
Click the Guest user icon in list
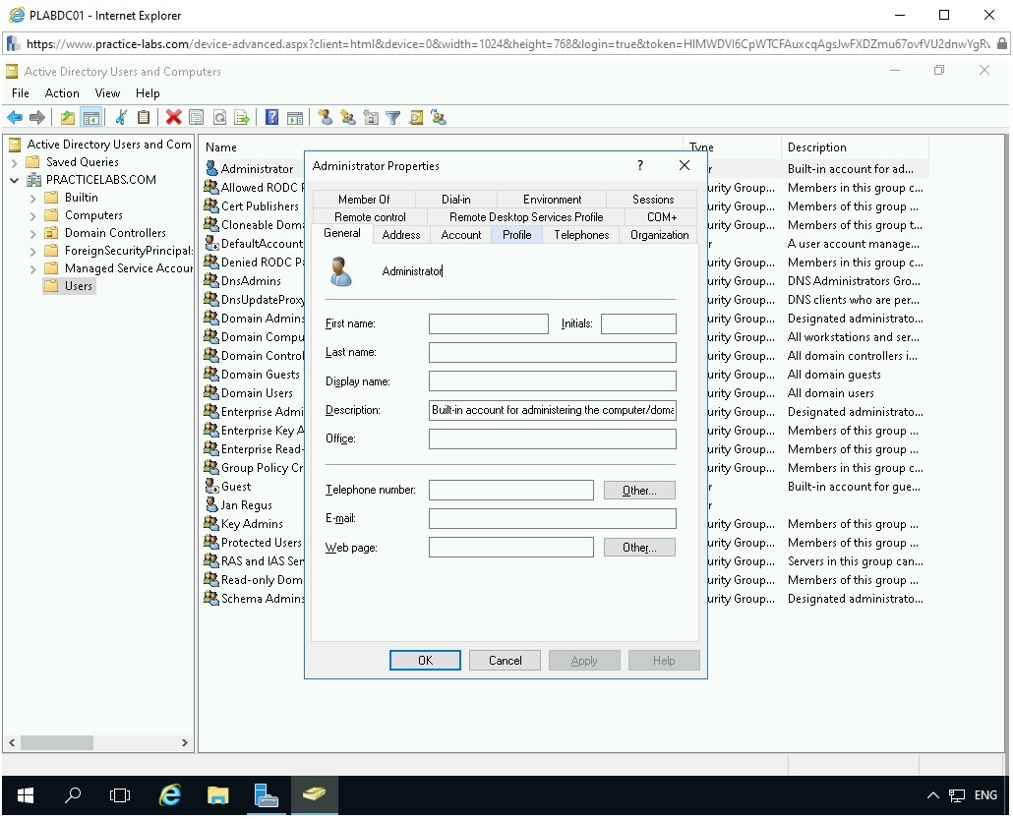pyautogui.click(x=211, y=486)
